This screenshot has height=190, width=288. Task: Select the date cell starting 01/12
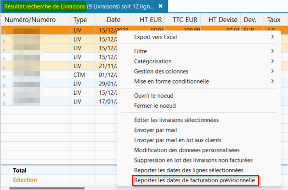coord(106,75)
